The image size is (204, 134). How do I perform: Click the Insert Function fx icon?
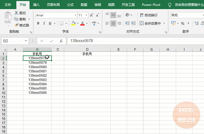pos(61,41)
